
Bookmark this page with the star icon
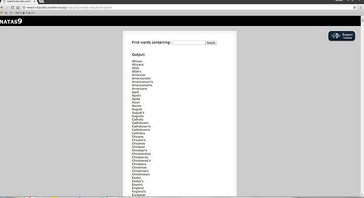click(x=354, y=8)
